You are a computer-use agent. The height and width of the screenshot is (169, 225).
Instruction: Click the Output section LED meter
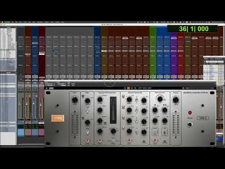point(176,124)
